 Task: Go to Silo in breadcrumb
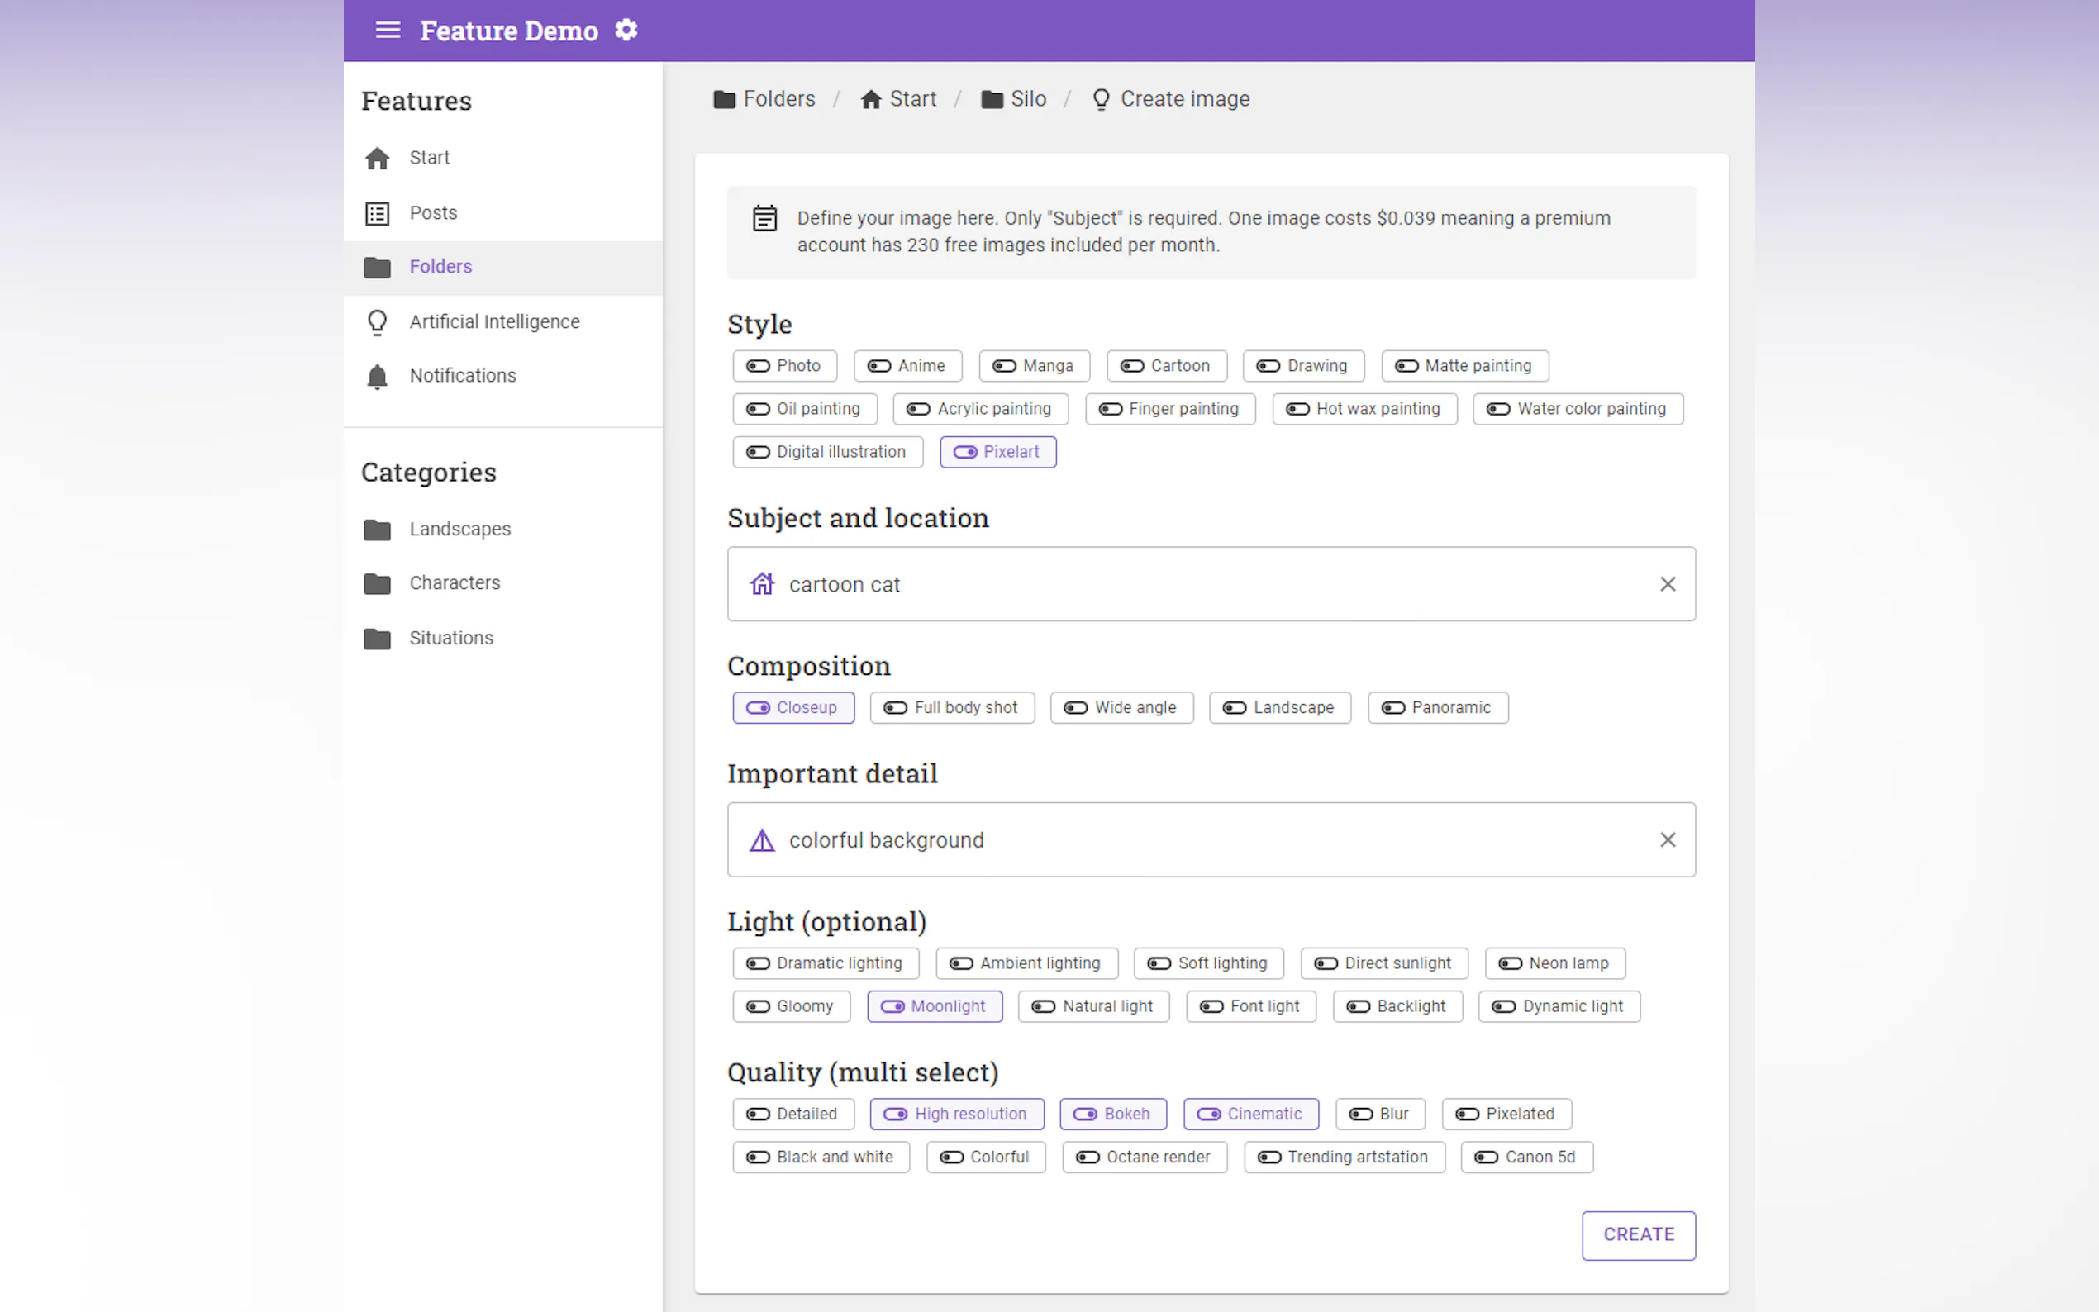1027,99
